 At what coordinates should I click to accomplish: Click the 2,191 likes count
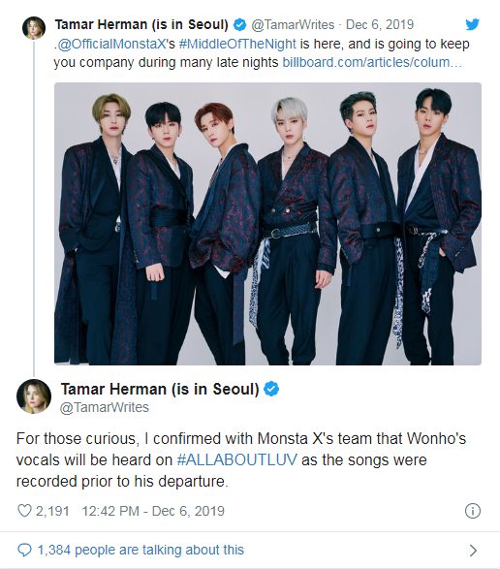pyautogui.click(x=52, y=511)
